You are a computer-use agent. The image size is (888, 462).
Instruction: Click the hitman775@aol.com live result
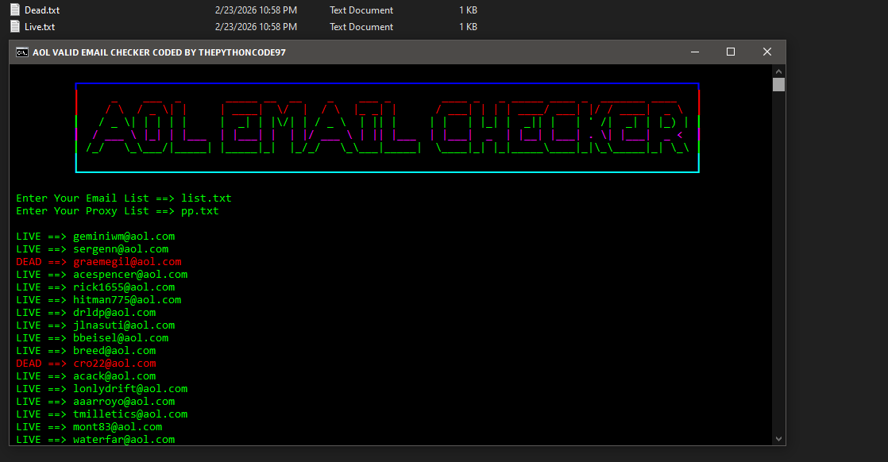coord(127,300)
